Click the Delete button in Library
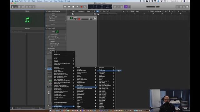 pos(33,108)
